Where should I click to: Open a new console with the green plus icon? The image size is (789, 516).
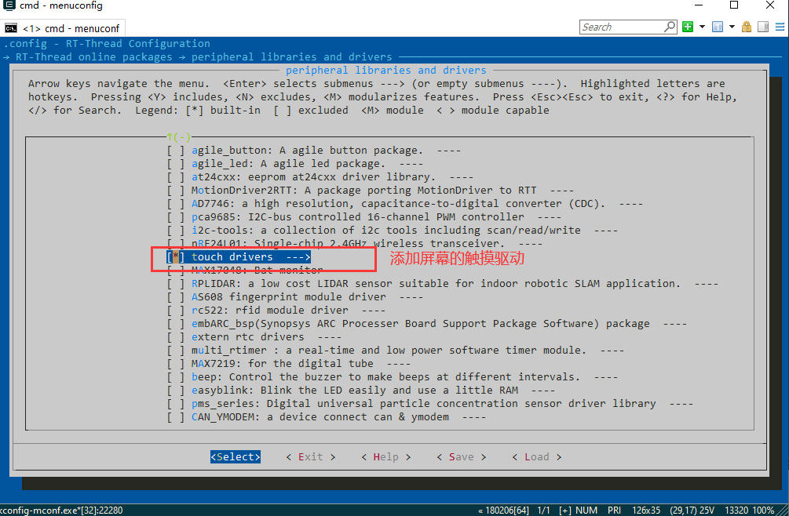(688, 26)
